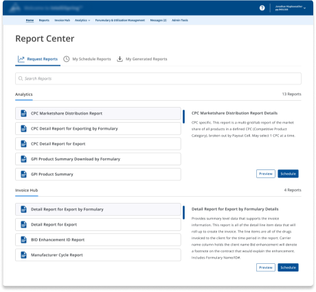
Task: Select the Request Reports tab
Action: click(x=38, y=59)
